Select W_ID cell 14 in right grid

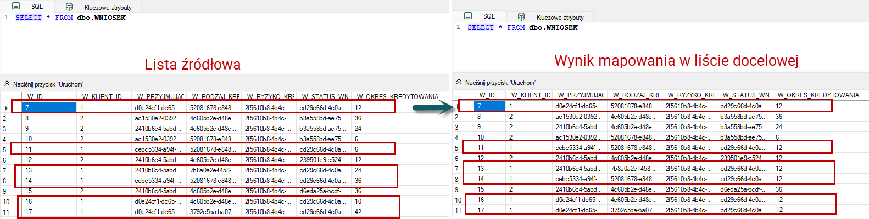(490, 179)
